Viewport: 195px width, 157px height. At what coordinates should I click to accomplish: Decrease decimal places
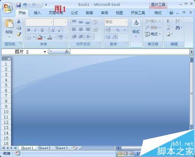pyautogui.click(x=115, y=37)
